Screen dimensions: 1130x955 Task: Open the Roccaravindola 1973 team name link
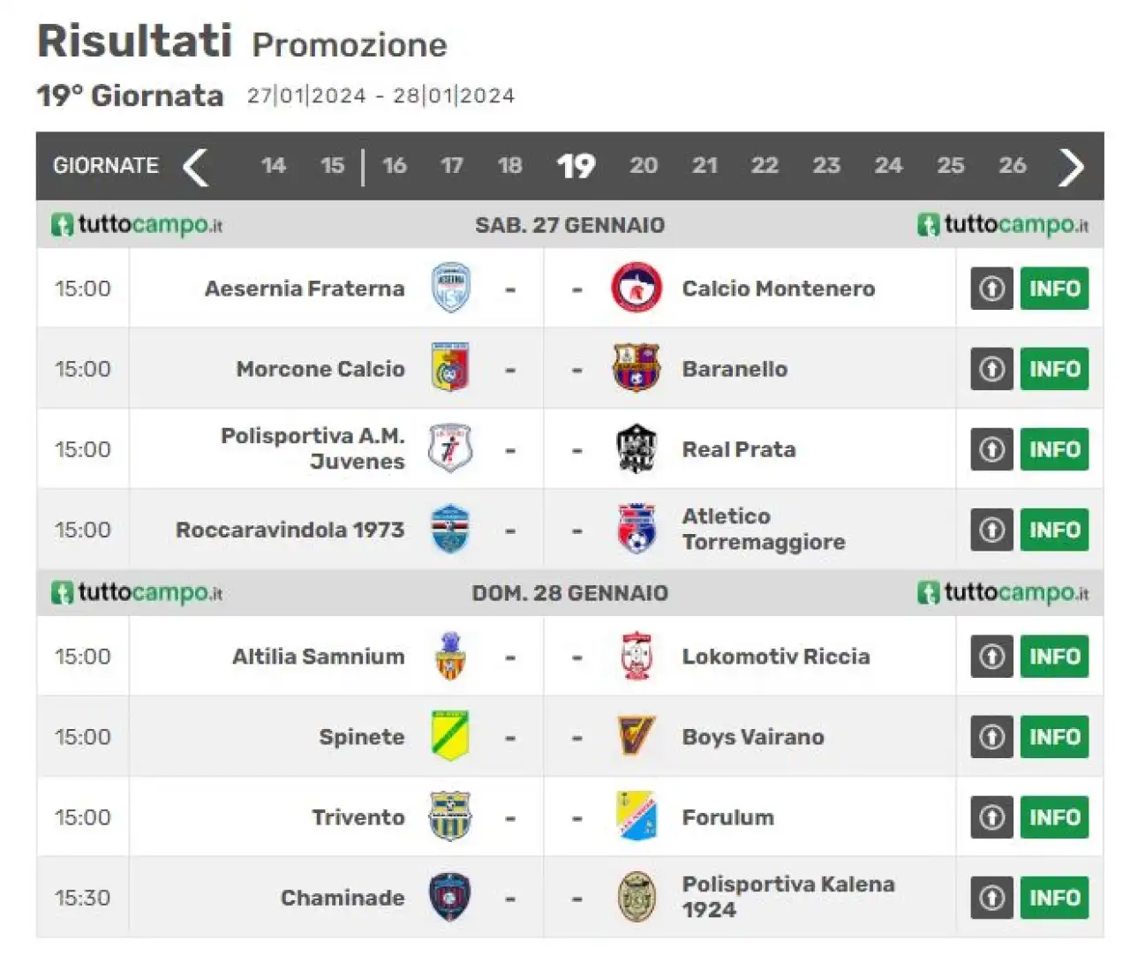coord(290,530)
